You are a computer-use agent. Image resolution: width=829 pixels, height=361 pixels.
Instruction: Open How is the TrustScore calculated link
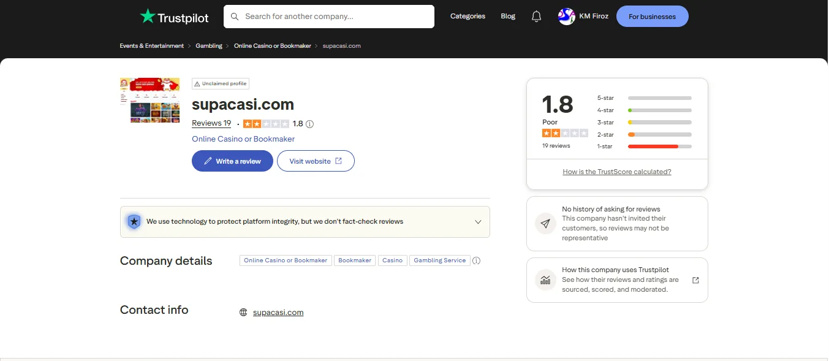click(617, 172)
